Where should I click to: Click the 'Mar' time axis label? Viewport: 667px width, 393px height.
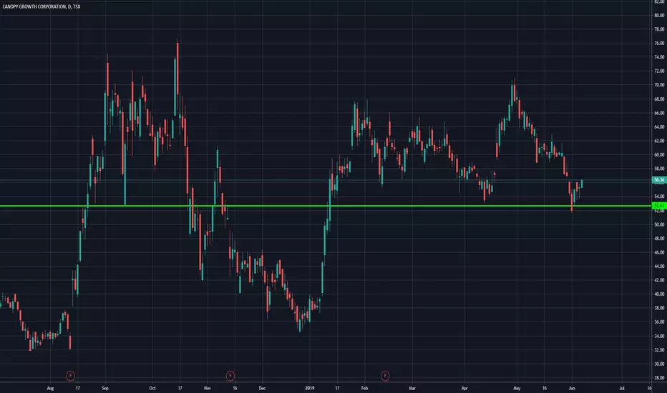click(x=412, y=388)
